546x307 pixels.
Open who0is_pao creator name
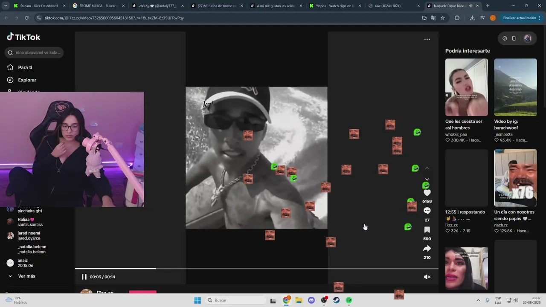tap(456, 134)
